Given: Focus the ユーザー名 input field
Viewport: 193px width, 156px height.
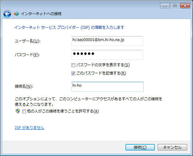Looking at the screenshot, I should coord(107,41).
